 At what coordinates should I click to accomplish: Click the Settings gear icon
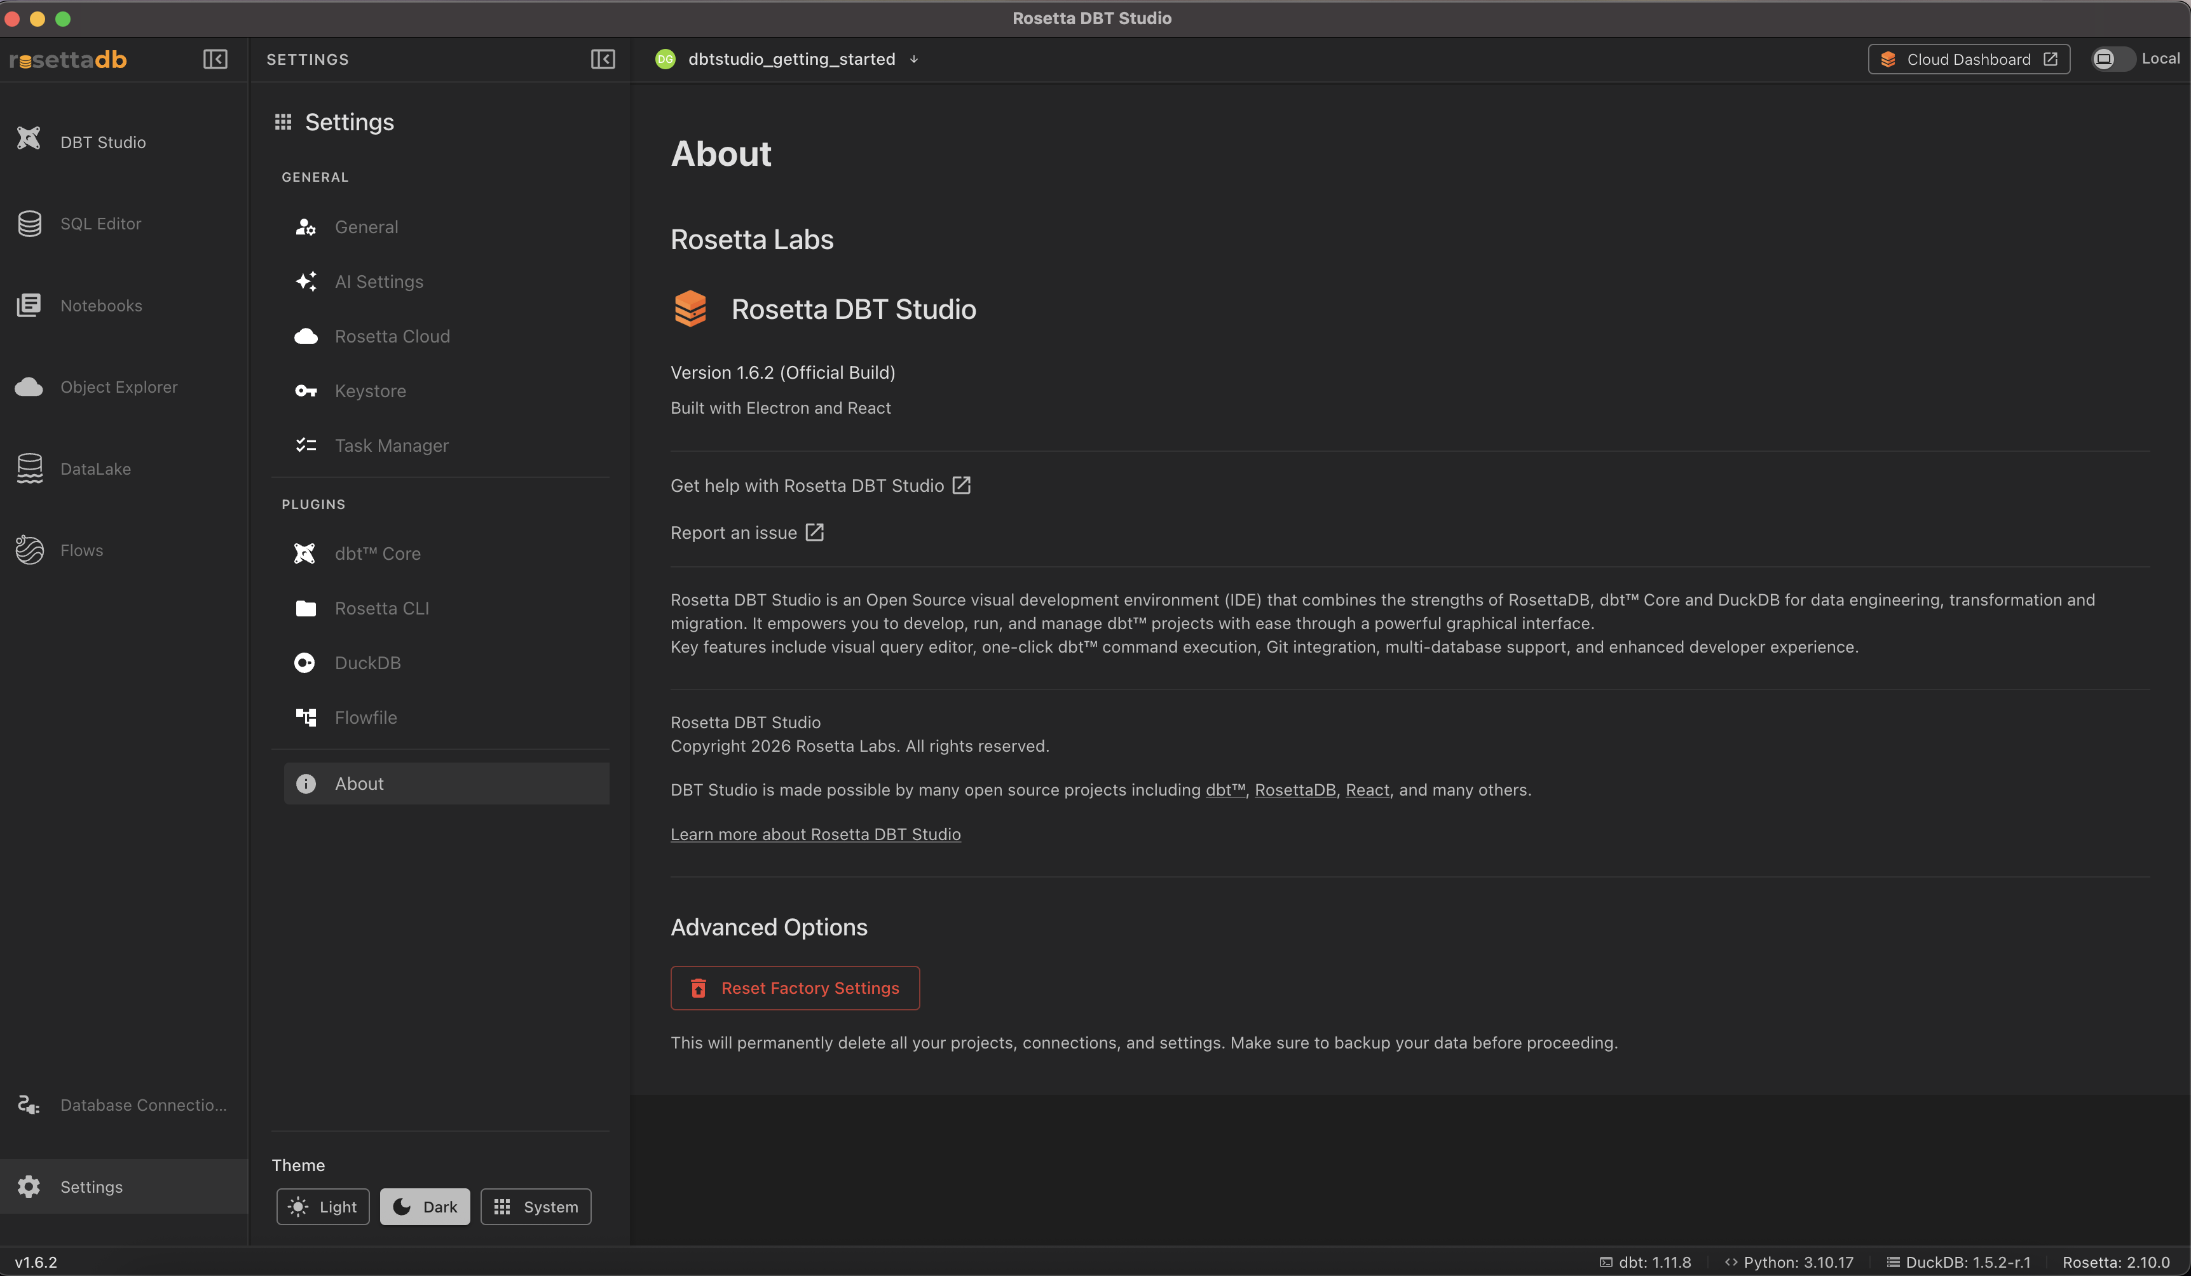[29, 1186]
